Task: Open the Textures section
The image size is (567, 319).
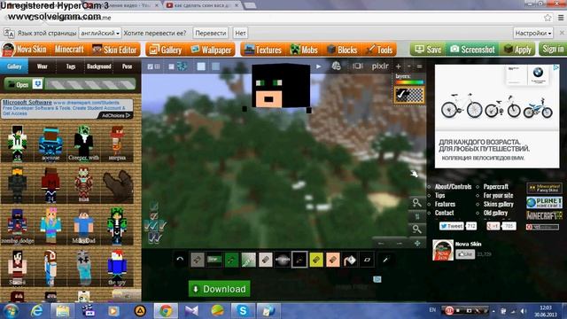Action: 263,50
